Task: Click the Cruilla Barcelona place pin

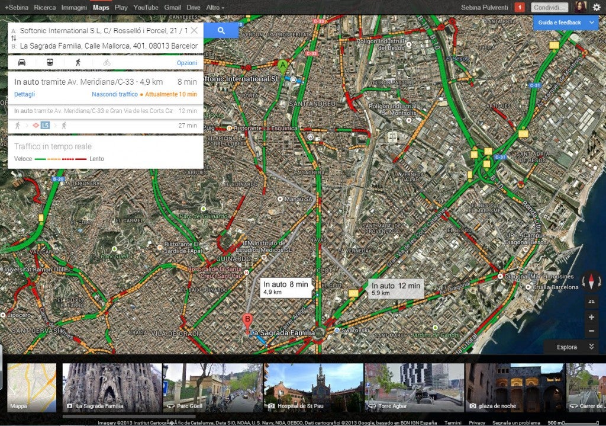Action: (x=528, y=287)
